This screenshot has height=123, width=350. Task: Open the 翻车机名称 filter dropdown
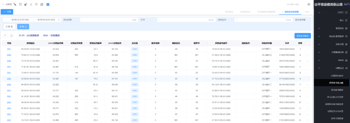click(263, 20)
